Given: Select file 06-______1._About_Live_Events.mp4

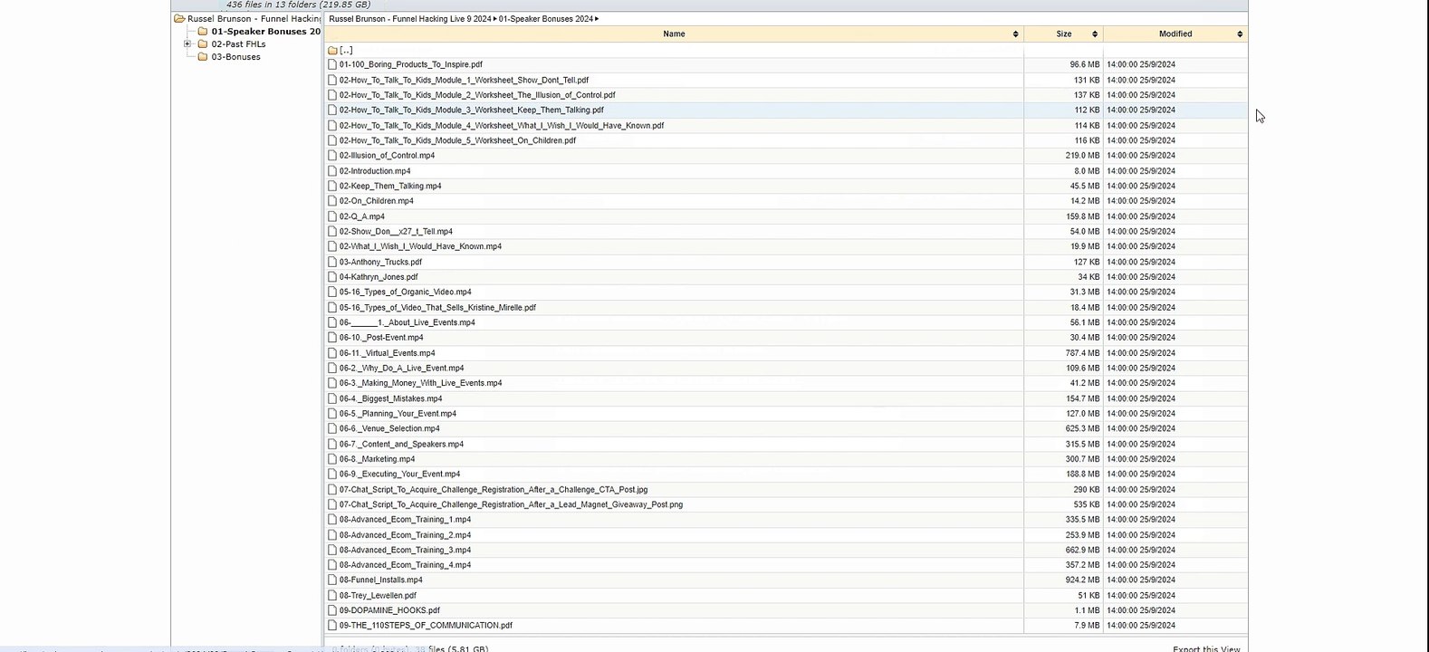Looking at the screenshot, I should (407, 321).
